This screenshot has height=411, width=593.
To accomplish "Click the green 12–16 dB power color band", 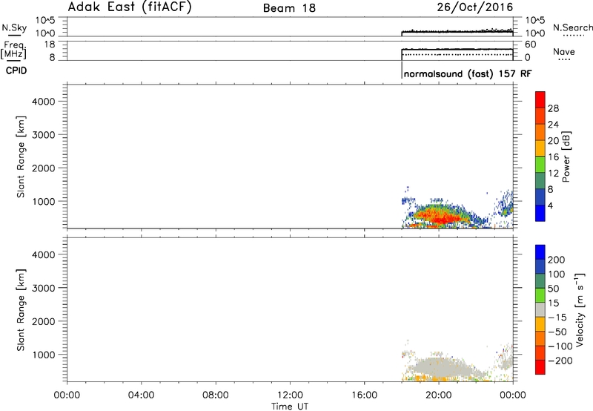I will [x=540, y=164].
